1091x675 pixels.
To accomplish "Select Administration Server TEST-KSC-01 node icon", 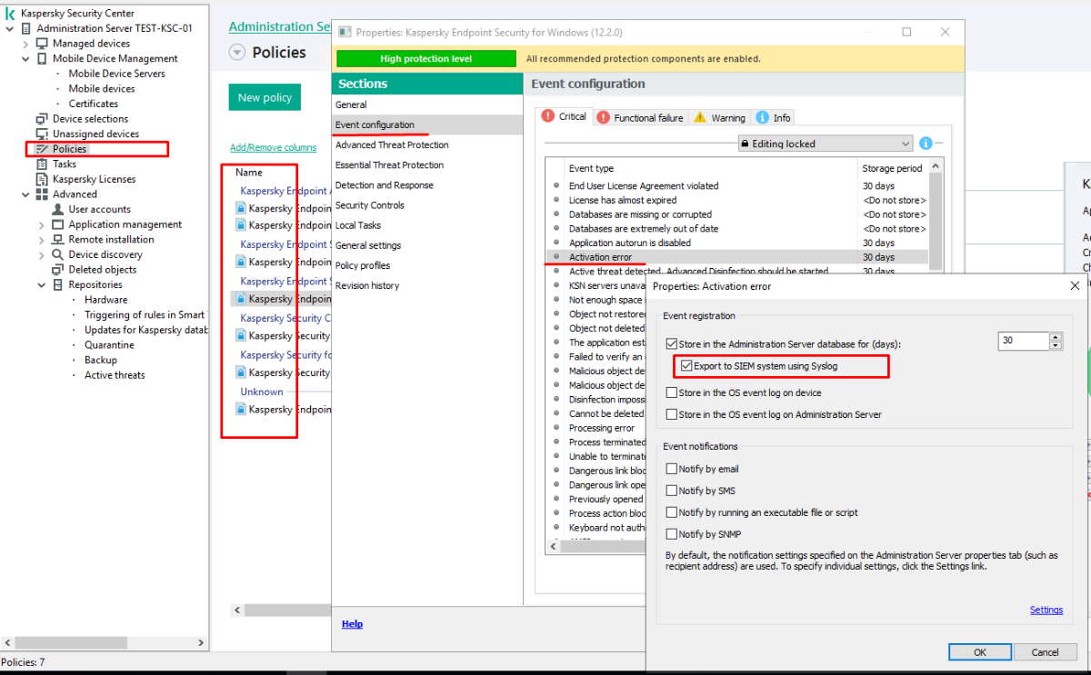I will pos(26,28).
